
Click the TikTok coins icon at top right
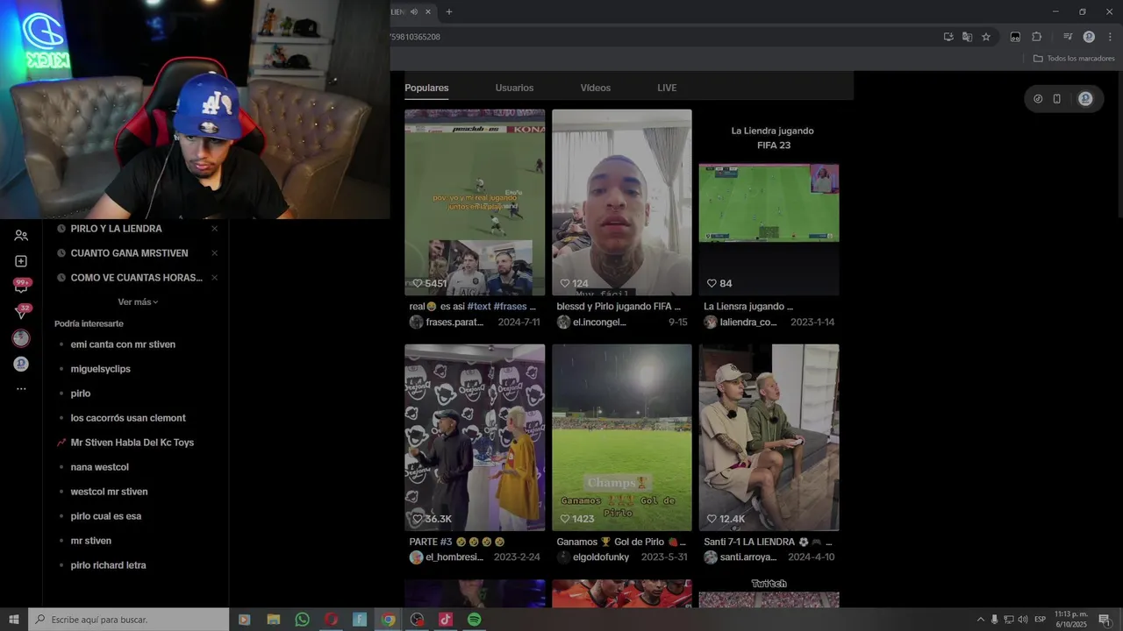pyautogui.click(x=1038, y=99)
